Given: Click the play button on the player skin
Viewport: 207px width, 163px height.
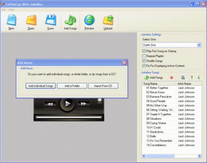Looking at the screenshot, I should point(67,104).
